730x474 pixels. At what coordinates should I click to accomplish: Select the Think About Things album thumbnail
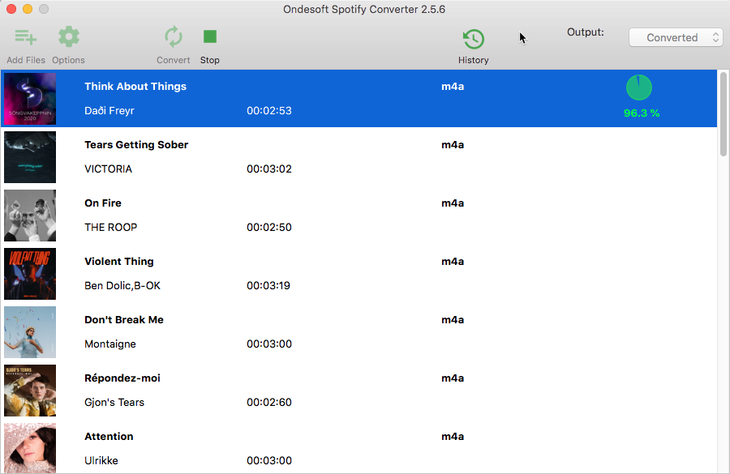30,99
